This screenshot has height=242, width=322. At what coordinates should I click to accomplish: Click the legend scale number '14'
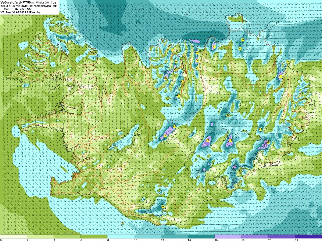click(189, 240)
